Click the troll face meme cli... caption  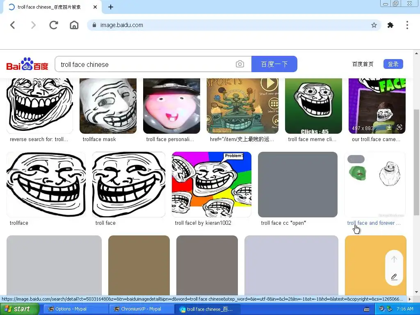click(312, 139)
